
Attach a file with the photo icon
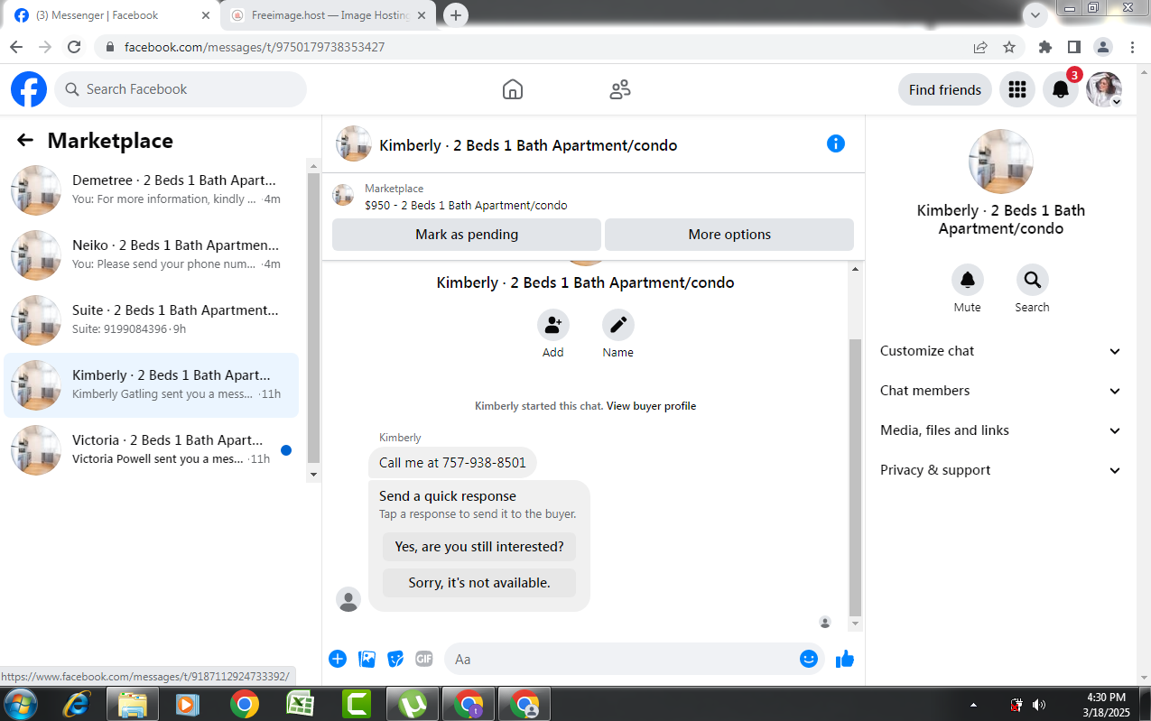click(x=367, y=659)
